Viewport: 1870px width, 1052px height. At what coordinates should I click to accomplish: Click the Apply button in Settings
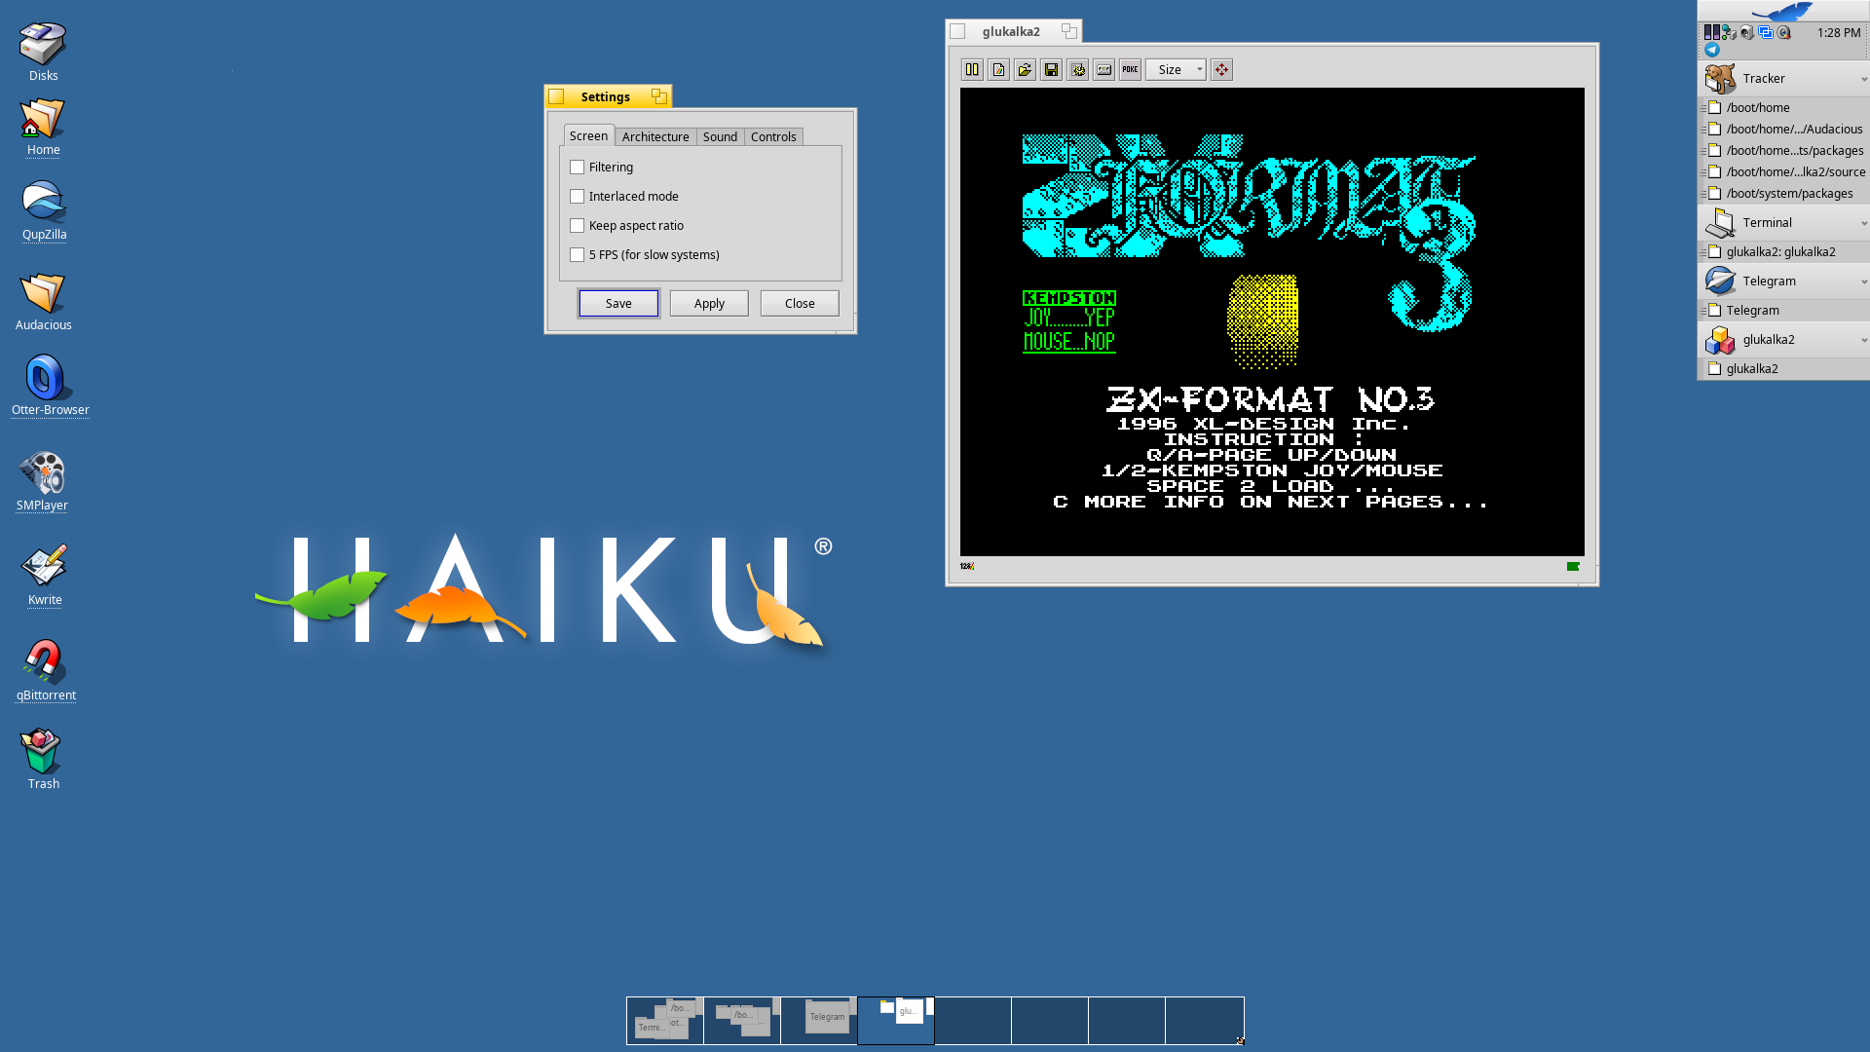(709, 303)
